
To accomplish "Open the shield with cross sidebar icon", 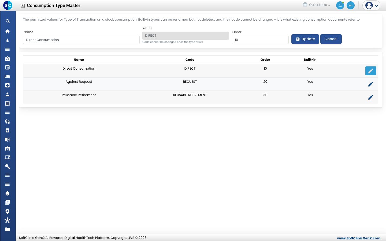I will point(8,211).
